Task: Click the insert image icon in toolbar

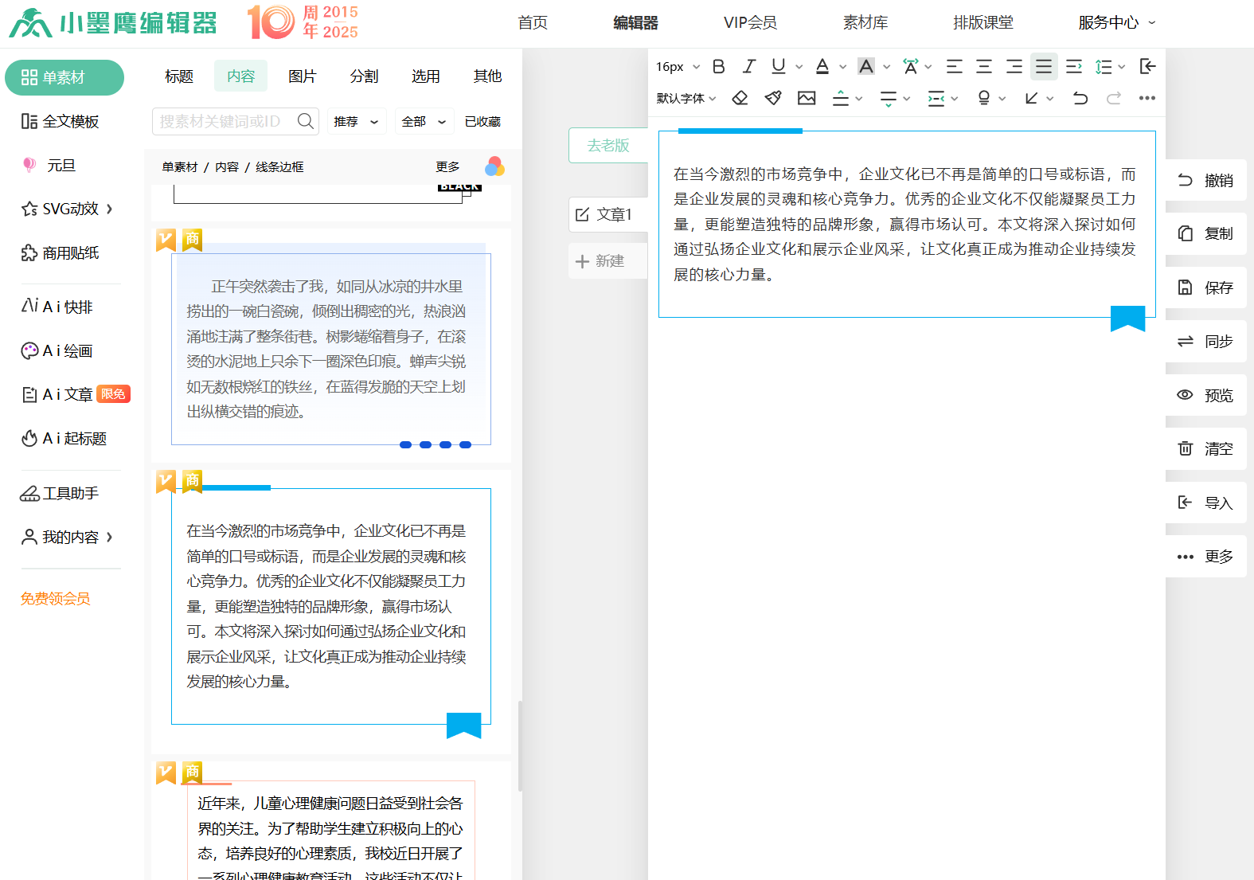Action: tap(807, 98)
